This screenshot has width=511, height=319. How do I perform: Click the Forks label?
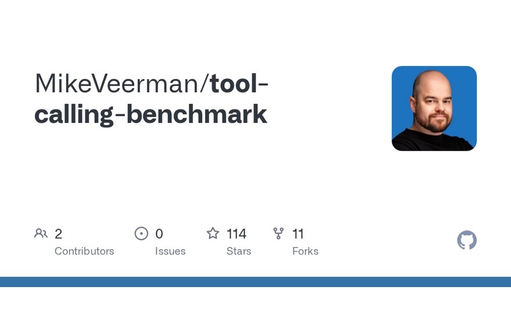point(305,251)
